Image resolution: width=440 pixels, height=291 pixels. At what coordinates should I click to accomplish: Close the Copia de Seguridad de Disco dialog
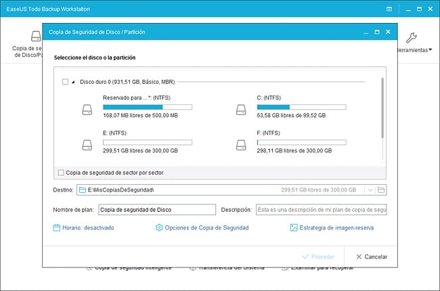pos(388,32)
